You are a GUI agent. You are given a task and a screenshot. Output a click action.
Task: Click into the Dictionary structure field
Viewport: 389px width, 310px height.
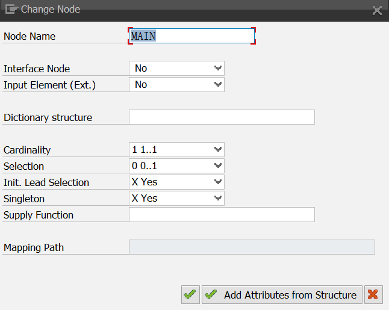point(222,117)
